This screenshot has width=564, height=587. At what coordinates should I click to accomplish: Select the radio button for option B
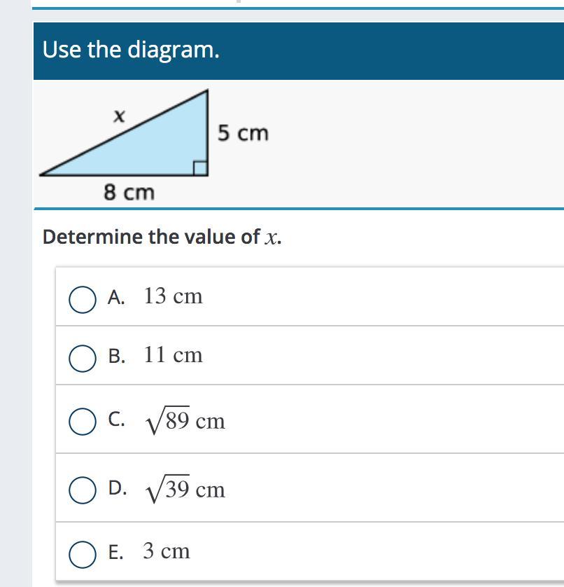[x=83, y=358]
